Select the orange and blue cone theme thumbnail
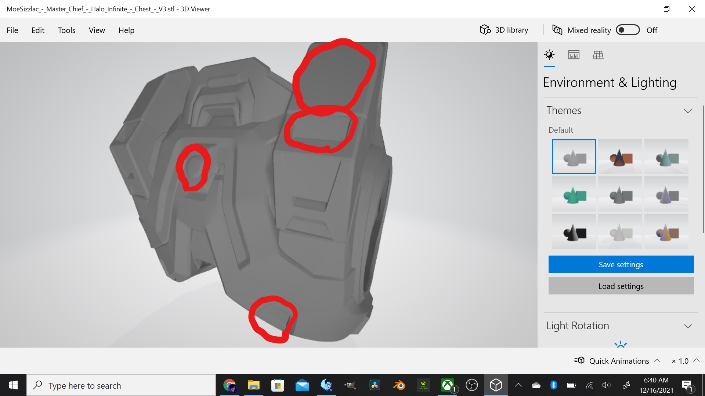The image size is (705, 396). [x=666, y=231]
